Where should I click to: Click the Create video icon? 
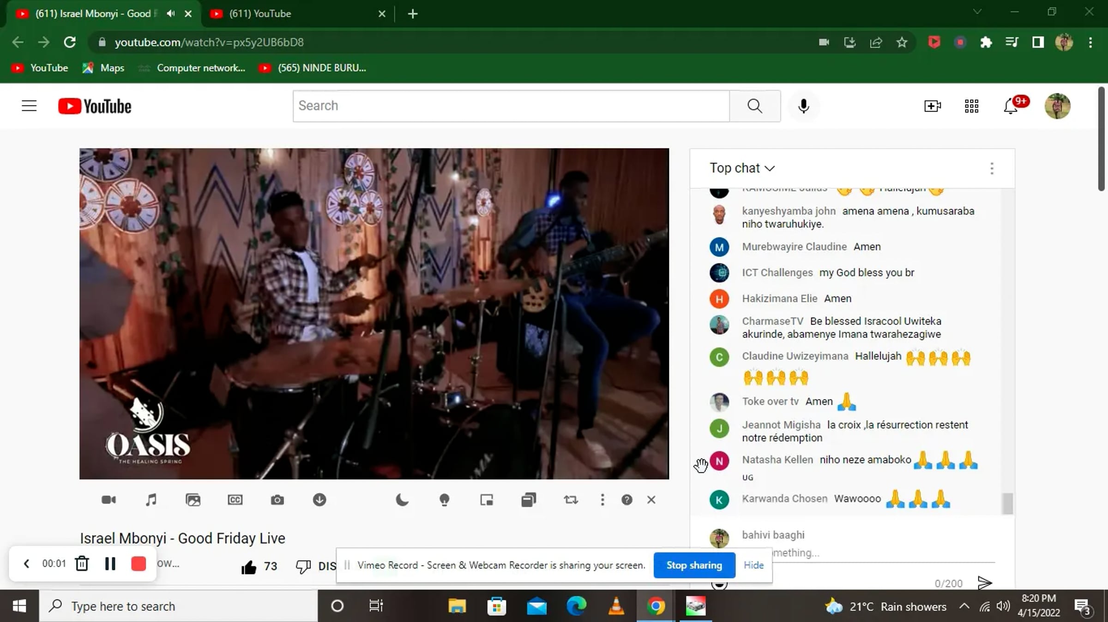(x=932, y=106)
